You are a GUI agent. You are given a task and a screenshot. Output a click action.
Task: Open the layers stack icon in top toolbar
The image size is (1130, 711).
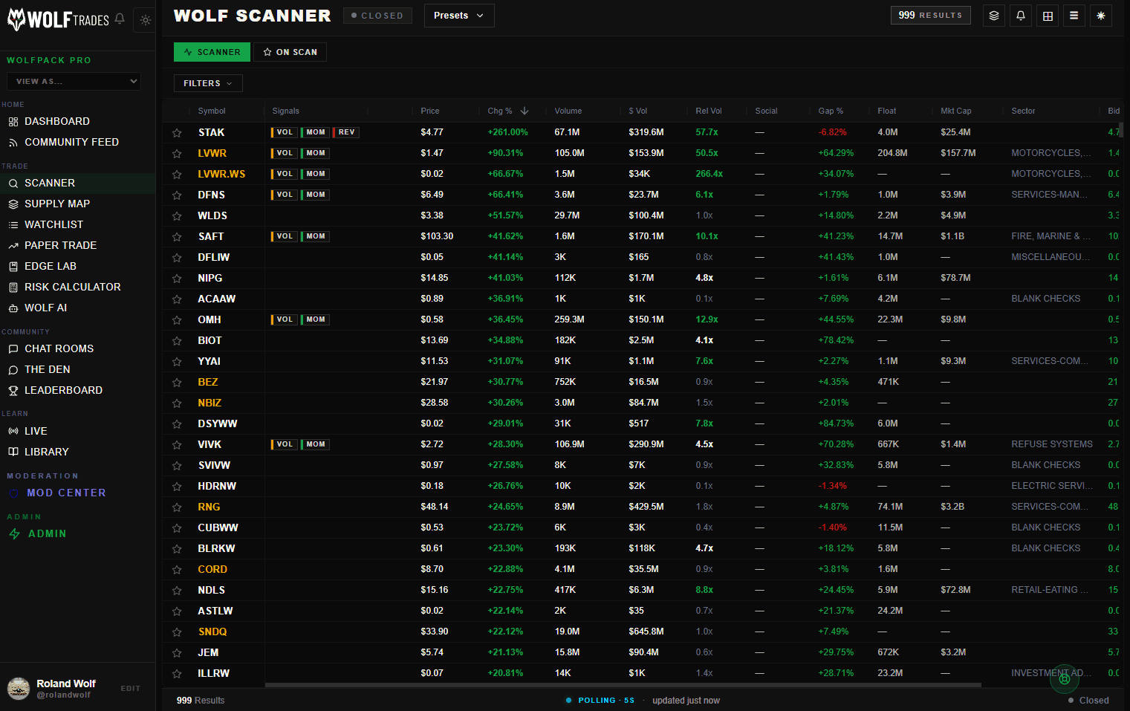click(x=994, y=16)
